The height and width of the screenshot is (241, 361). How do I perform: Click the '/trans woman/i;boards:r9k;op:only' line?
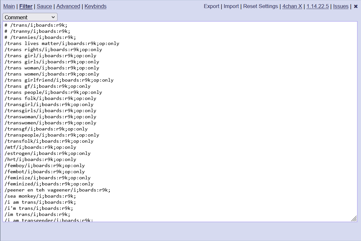pyautogui.click(x=52, y=68)
